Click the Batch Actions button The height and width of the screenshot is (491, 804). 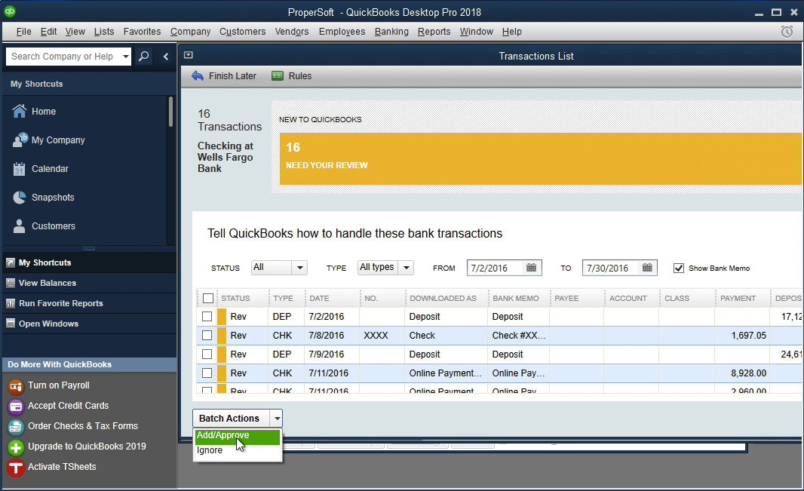click(232, 419)
